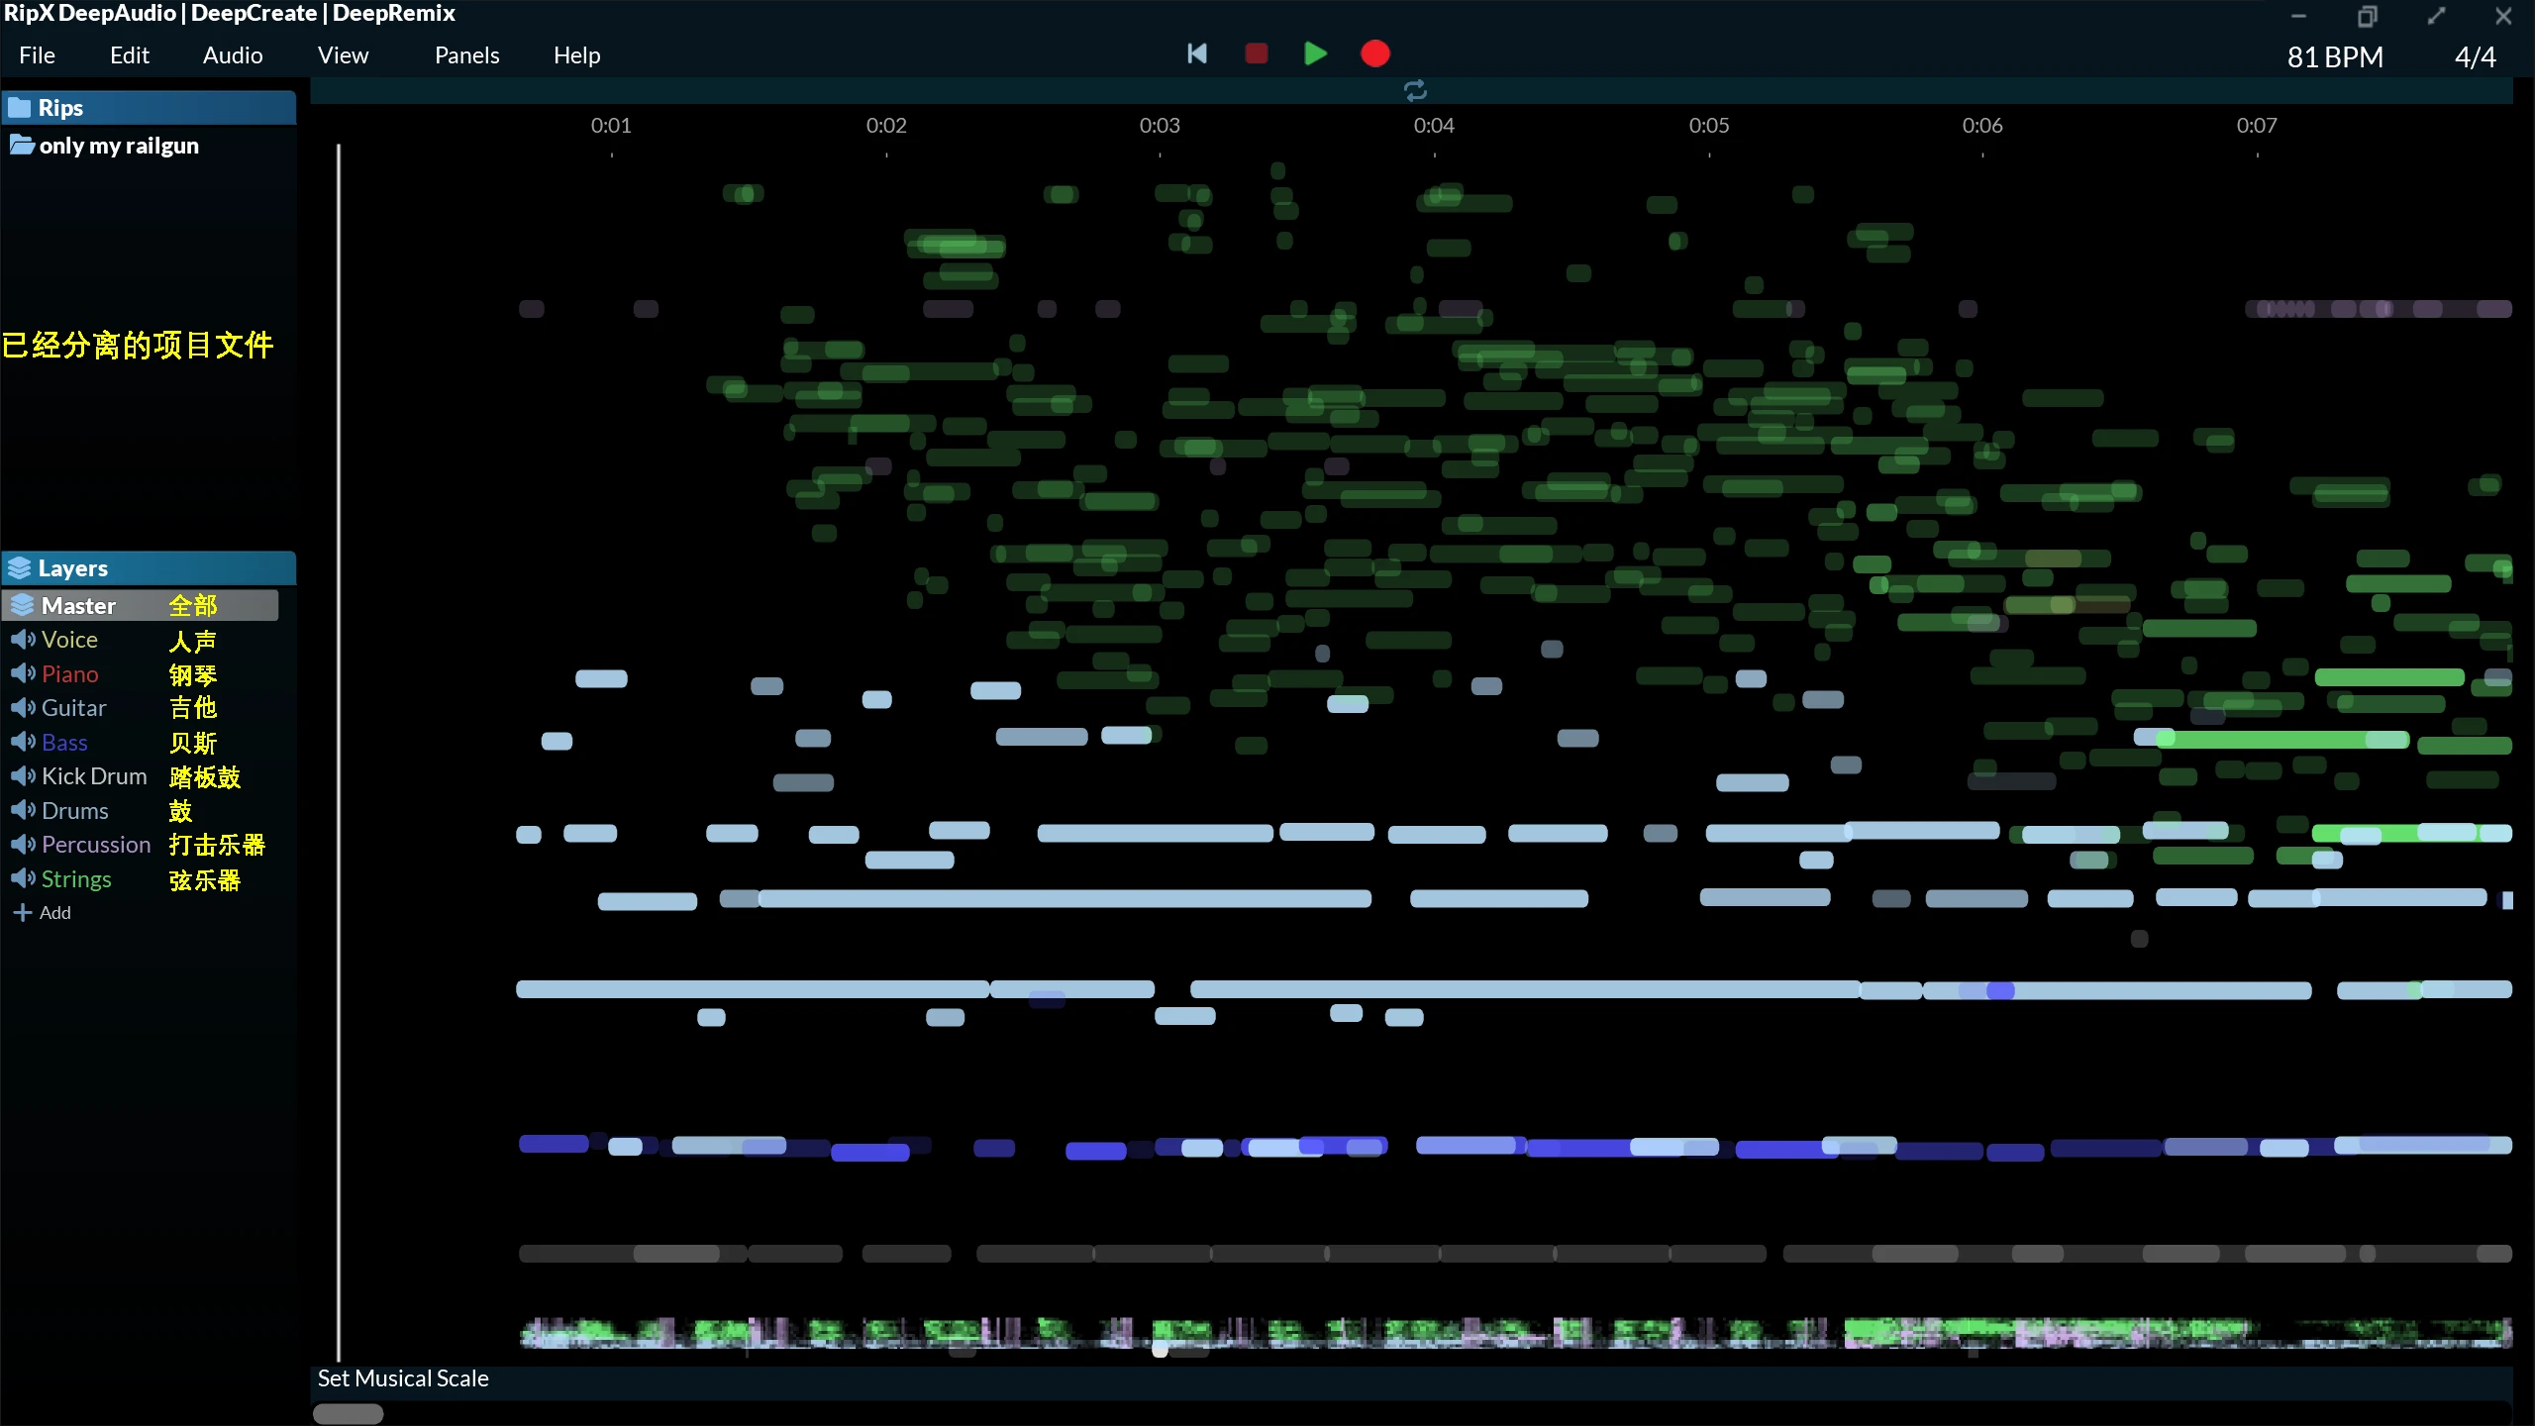Click Add to create a new layer
Viewport: 2535px width, 1426px height.
(x=44, y=911)
